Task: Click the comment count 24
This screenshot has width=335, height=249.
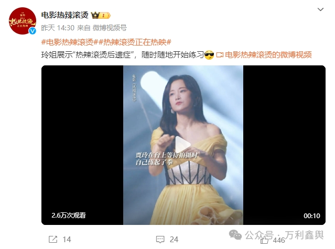Action: (174, 240)
